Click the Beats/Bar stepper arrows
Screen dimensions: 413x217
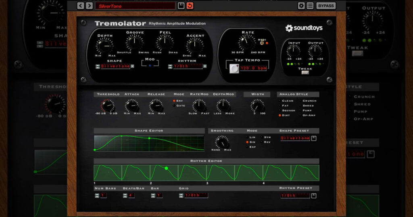(x=125, y=196)
